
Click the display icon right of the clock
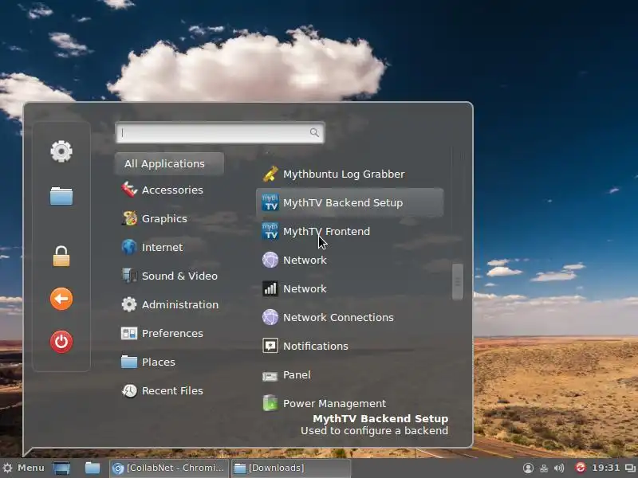tap(630, 468)
